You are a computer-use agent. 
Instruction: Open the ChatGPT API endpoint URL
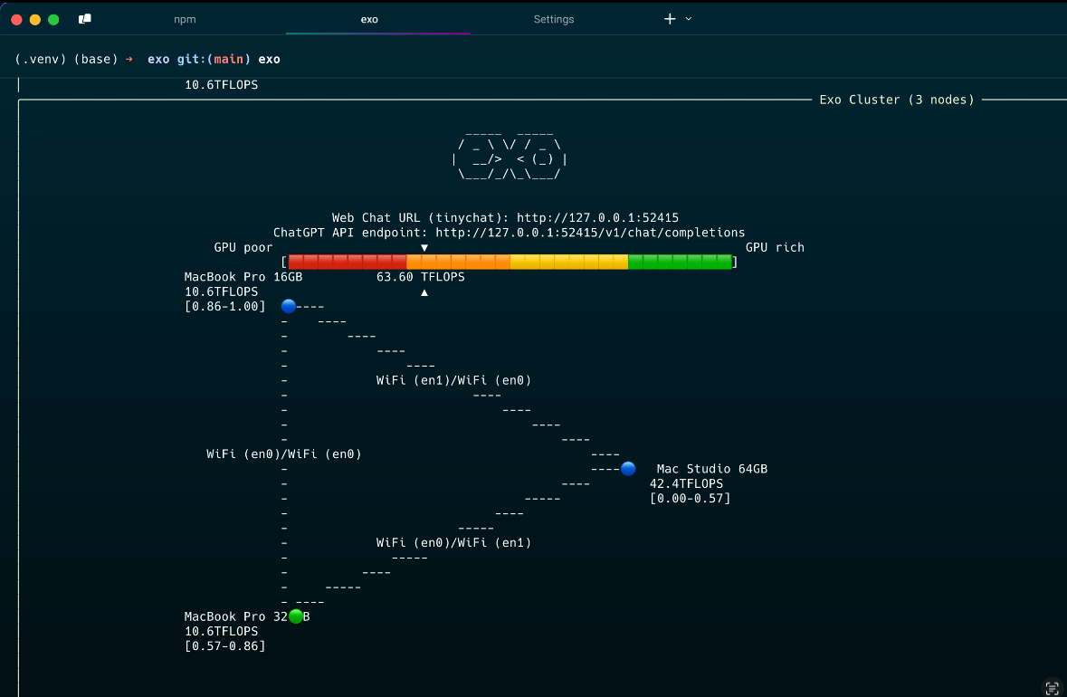click(590, 233)
